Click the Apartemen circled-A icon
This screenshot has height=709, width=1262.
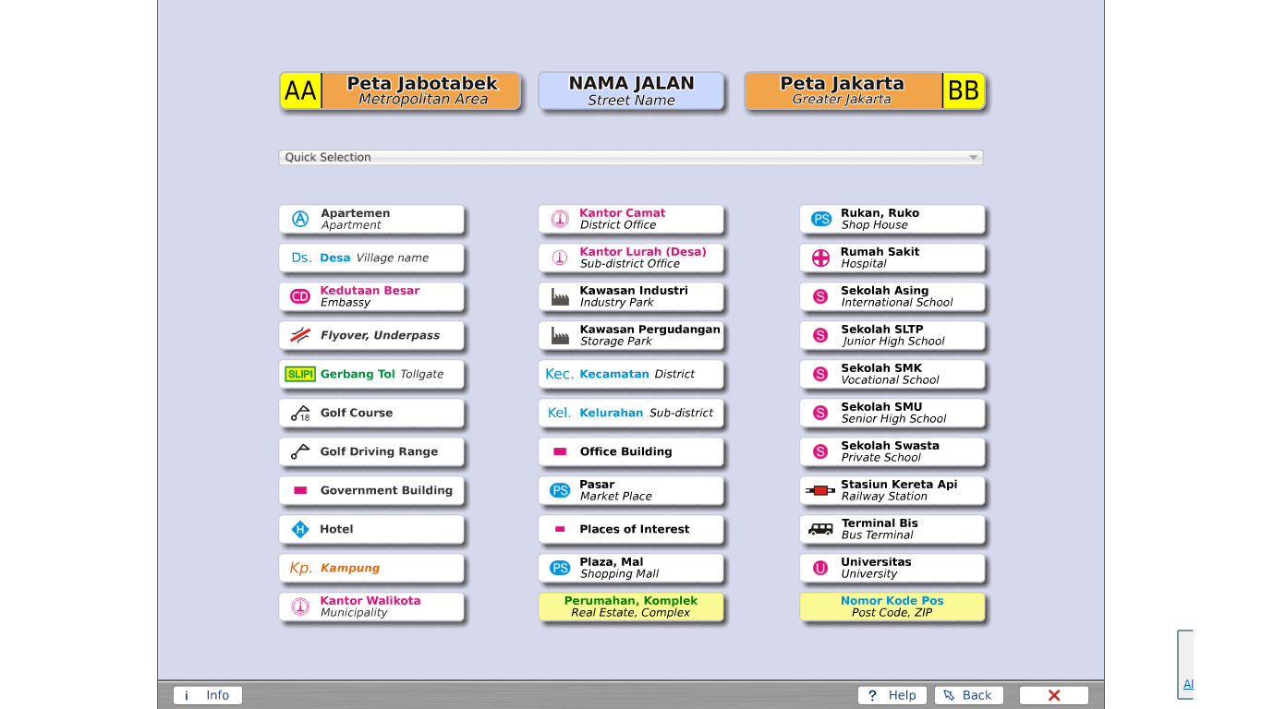300,219
